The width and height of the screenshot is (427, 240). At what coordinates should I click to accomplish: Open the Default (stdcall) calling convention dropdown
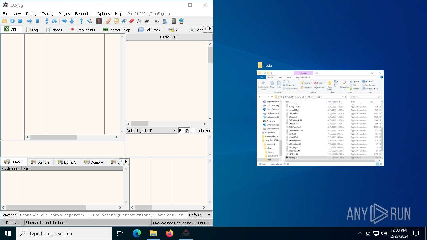151,130
